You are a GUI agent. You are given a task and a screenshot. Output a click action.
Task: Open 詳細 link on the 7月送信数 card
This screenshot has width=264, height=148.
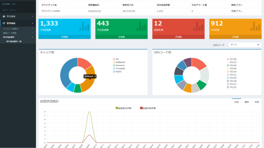[65, 37]
